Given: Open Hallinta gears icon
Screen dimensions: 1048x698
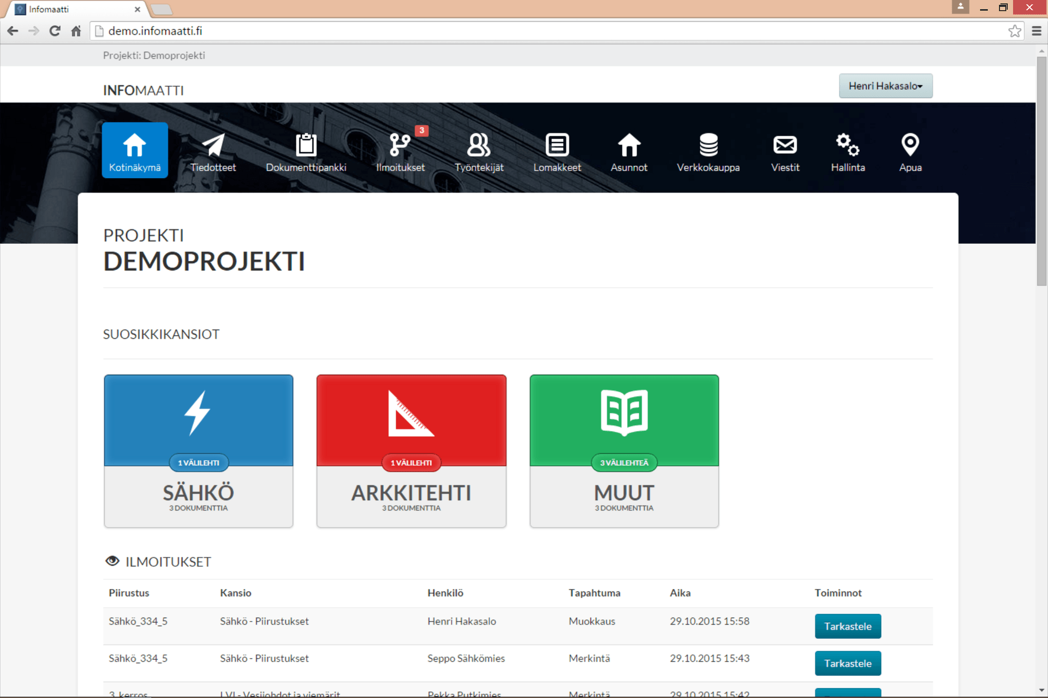Looking at the screenshot, I should click(848, 145).
